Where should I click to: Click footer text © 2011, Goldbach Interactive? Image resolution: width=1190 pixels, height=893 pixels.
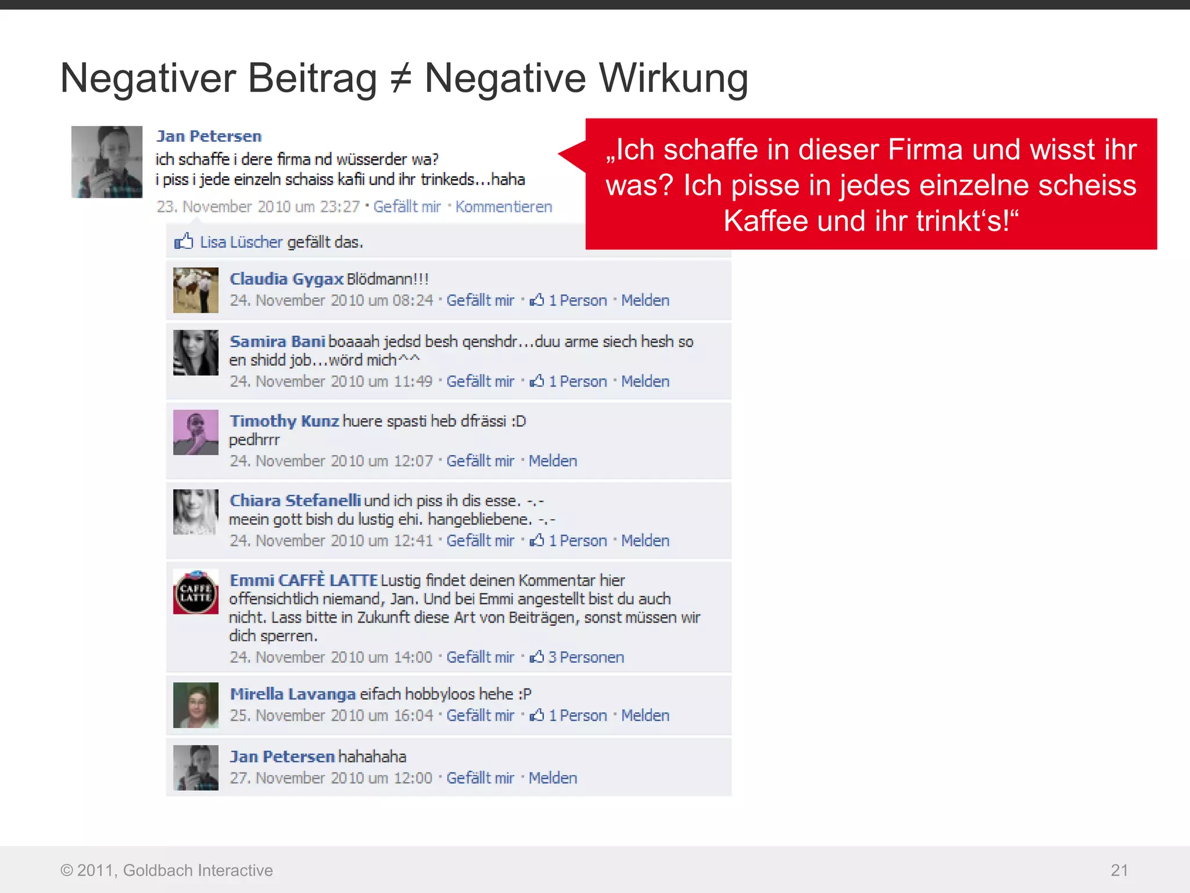click(167, 870)
